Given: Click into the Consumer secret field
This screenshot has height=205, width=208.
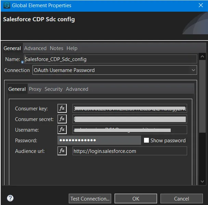Looking at the screenshot, I should 130,119.
